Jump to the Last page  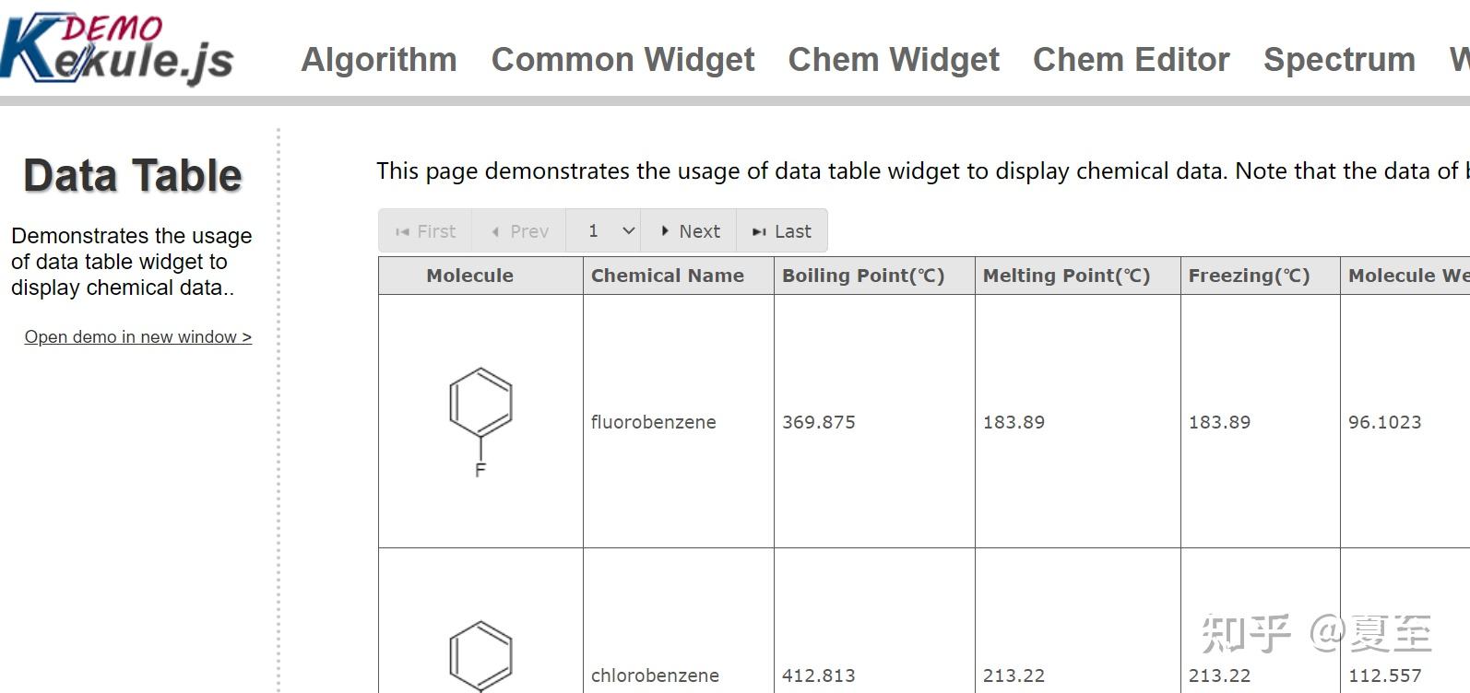(781, 231)
